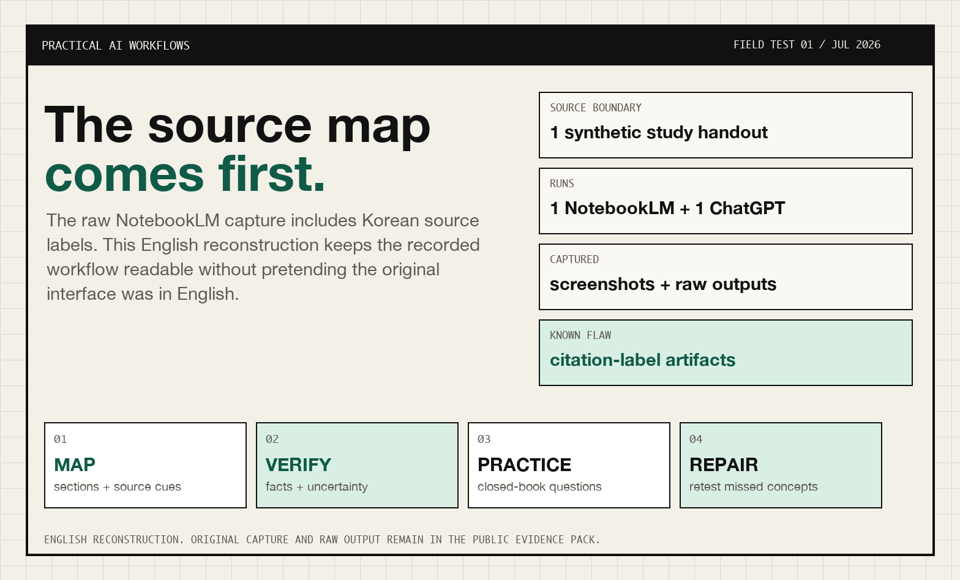This screenshot has height=580, width=960.
Task: Click the ENGLISH RECONSTRUCTION footer note
Action: (x=322, y=540)
